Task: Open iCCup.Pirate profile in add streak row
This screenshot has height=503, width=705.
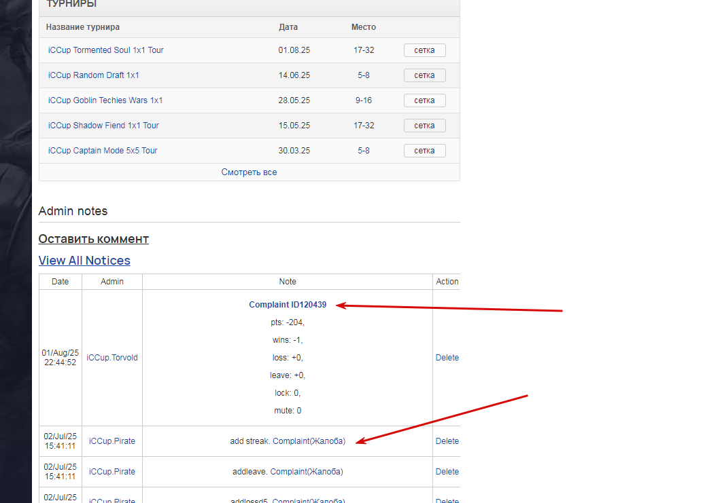Action: tap(112, 441)
